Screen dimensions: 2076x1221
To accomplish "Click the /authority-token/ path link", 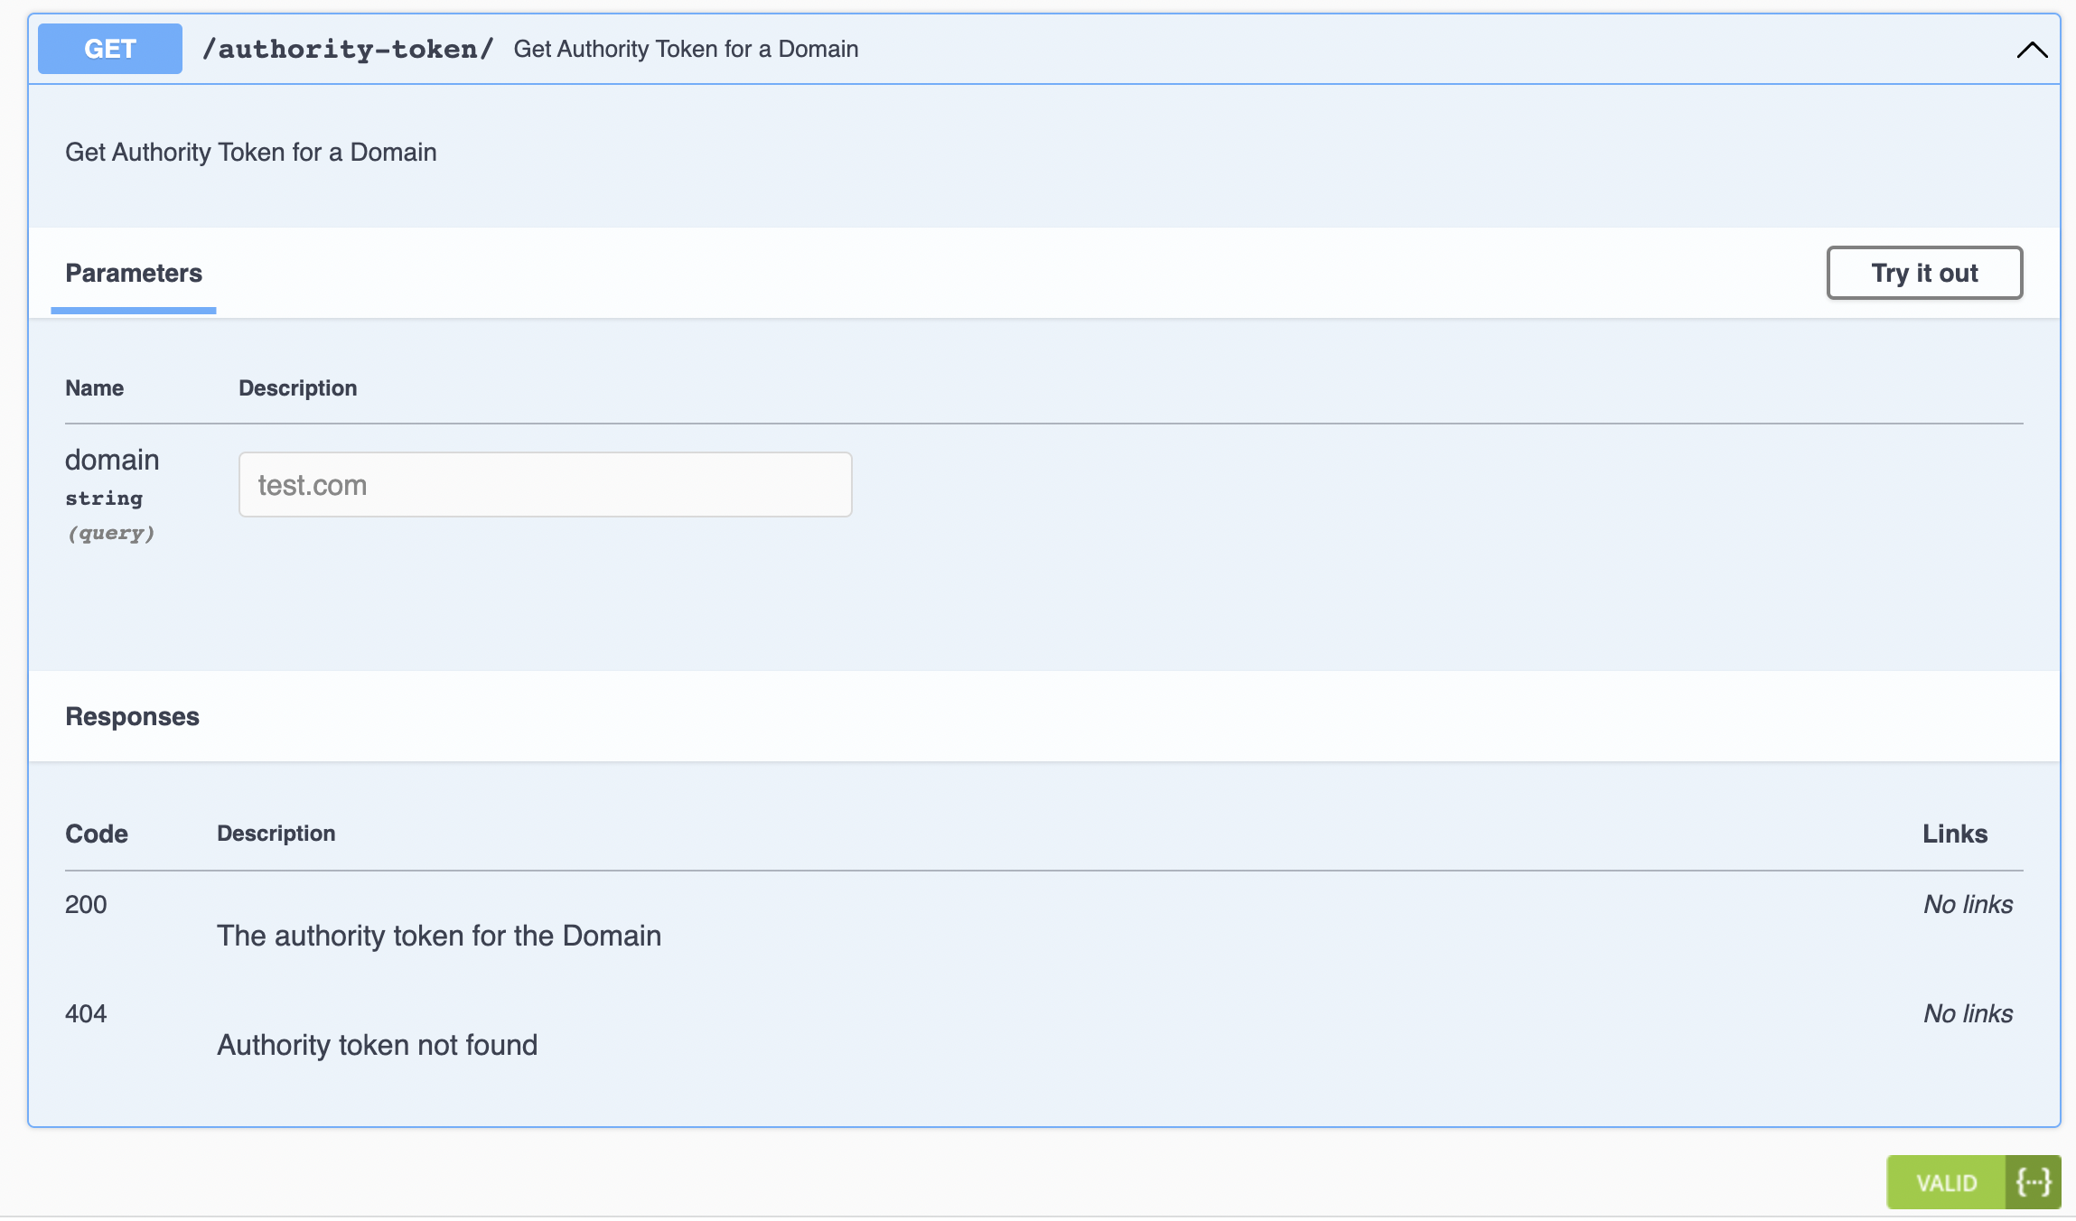I will [348, 49].
